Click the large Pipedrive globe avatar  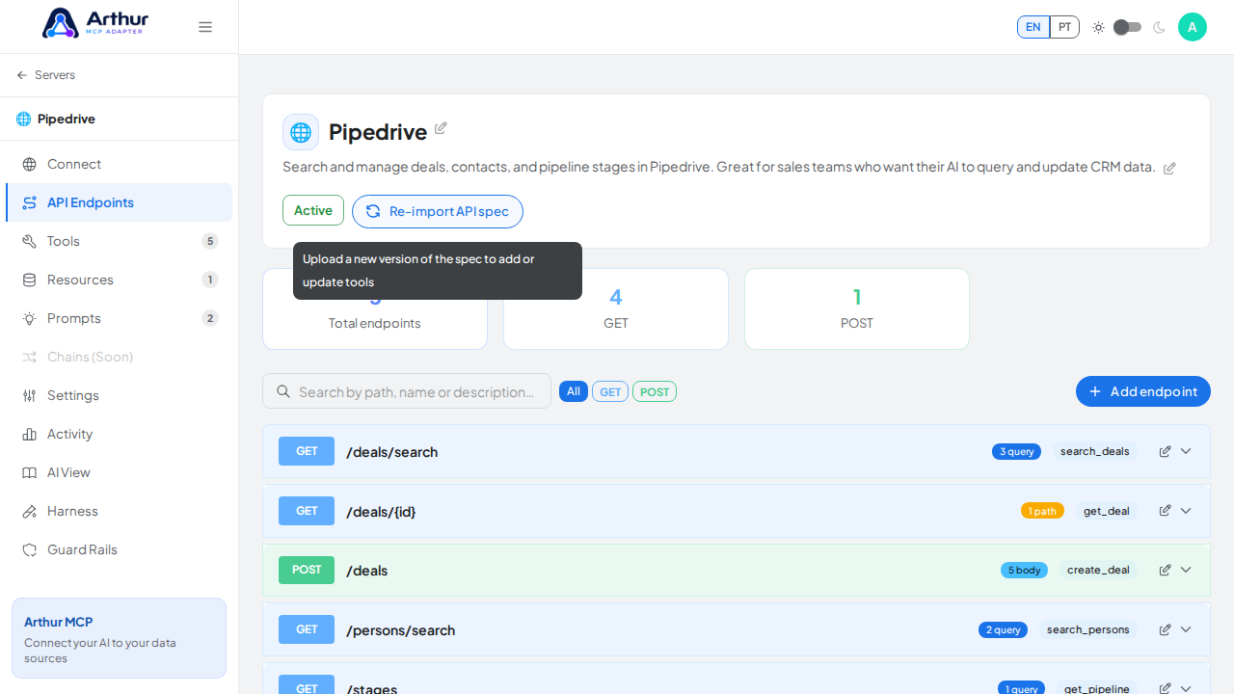301,132
